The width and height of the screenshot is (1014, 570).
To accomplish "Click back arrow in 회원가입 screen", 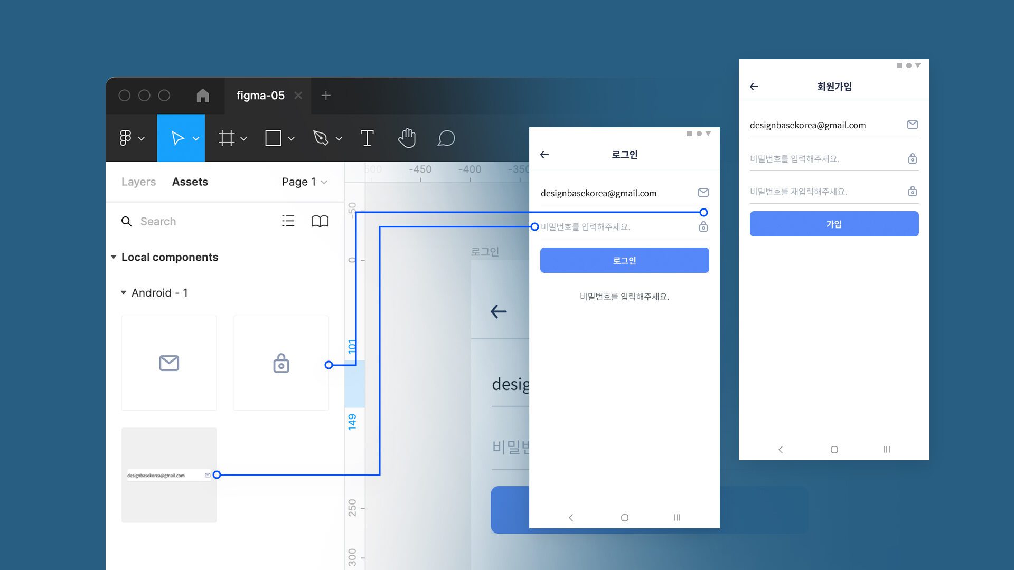I will tap(754, 87).
